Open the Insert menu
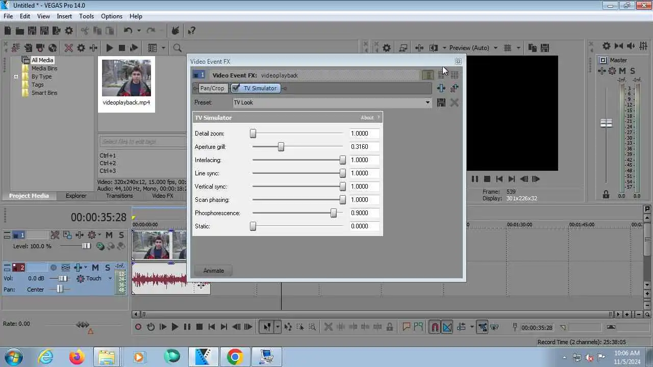This screenshot has width=653, height=367. pyautogui.click(x=64, y=16)
